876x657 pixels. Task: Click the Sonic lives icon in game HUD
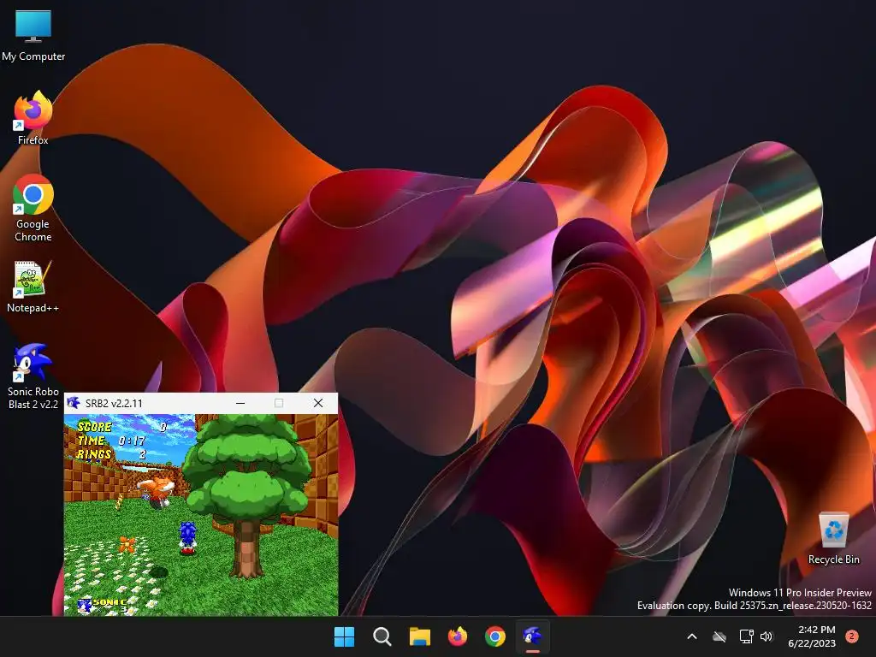[85, 606]
